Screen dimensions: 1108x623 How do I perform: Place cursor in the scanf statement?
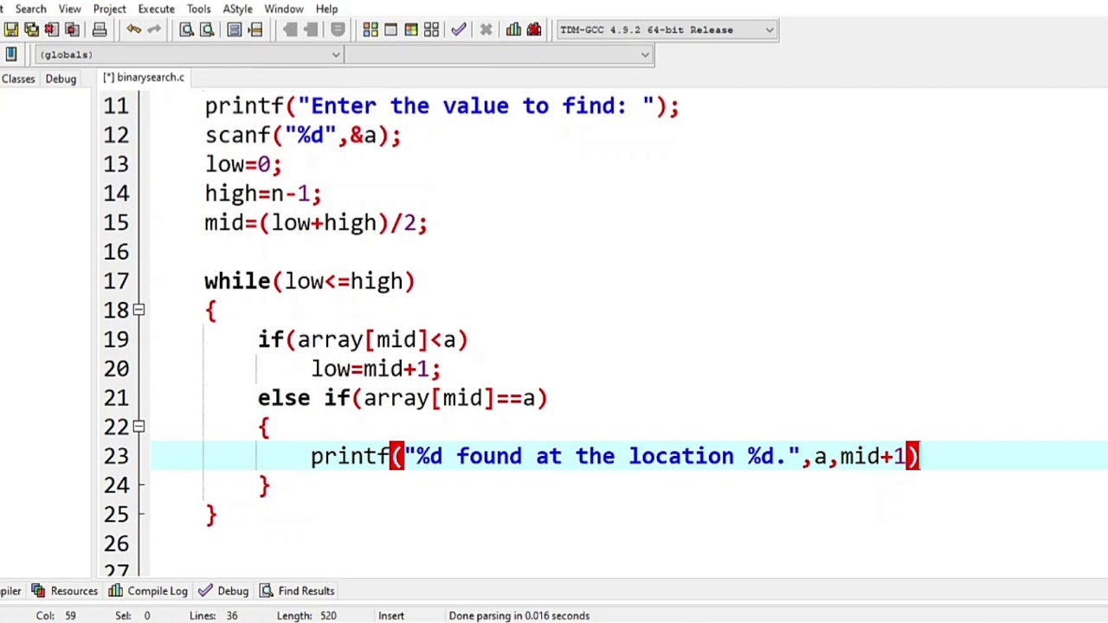pos(303,136)
